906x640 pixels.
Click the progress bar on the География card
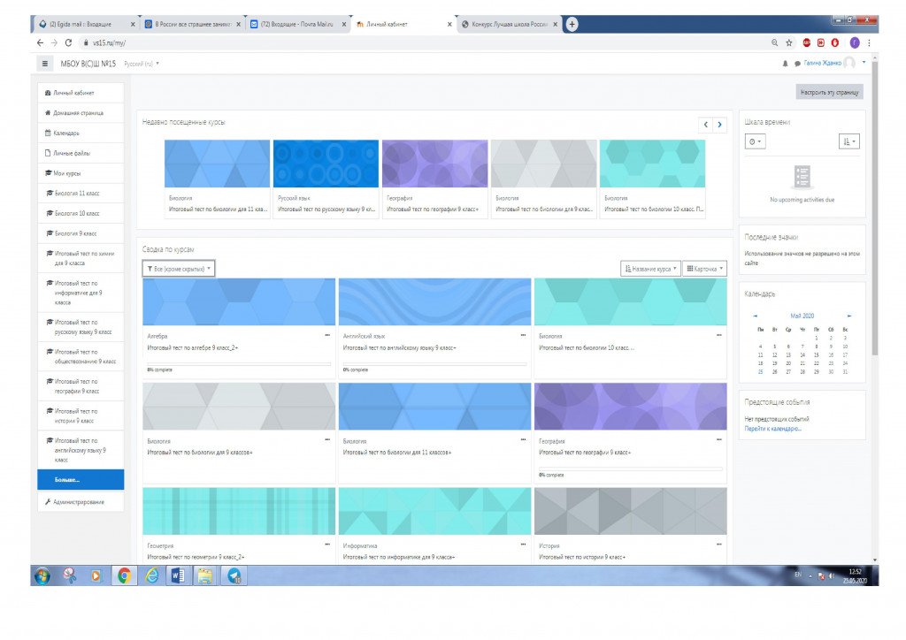pos(630,469)
